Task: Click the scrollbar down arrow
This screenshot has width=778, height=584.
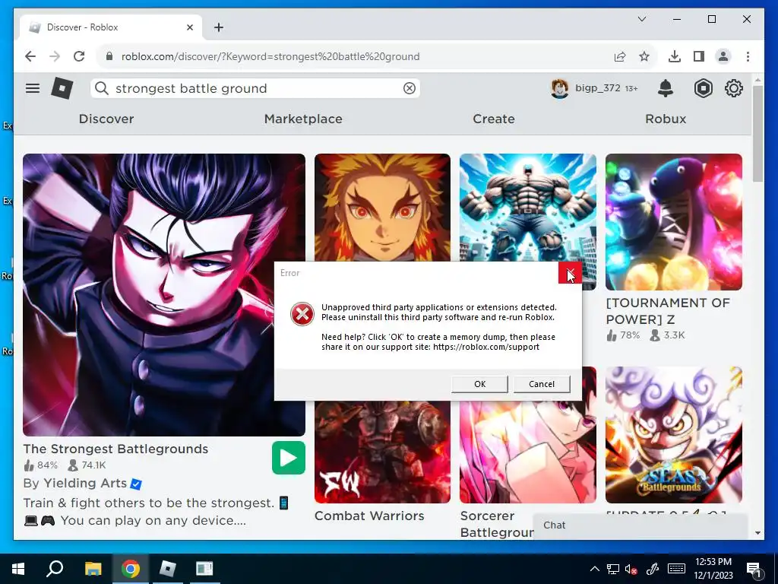Action: coord(757,533)
